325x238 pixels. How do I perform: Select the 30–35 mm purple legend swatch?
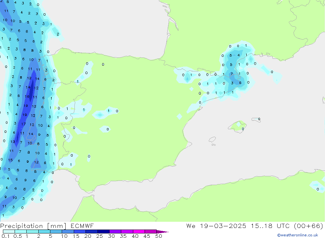(115, 232)
